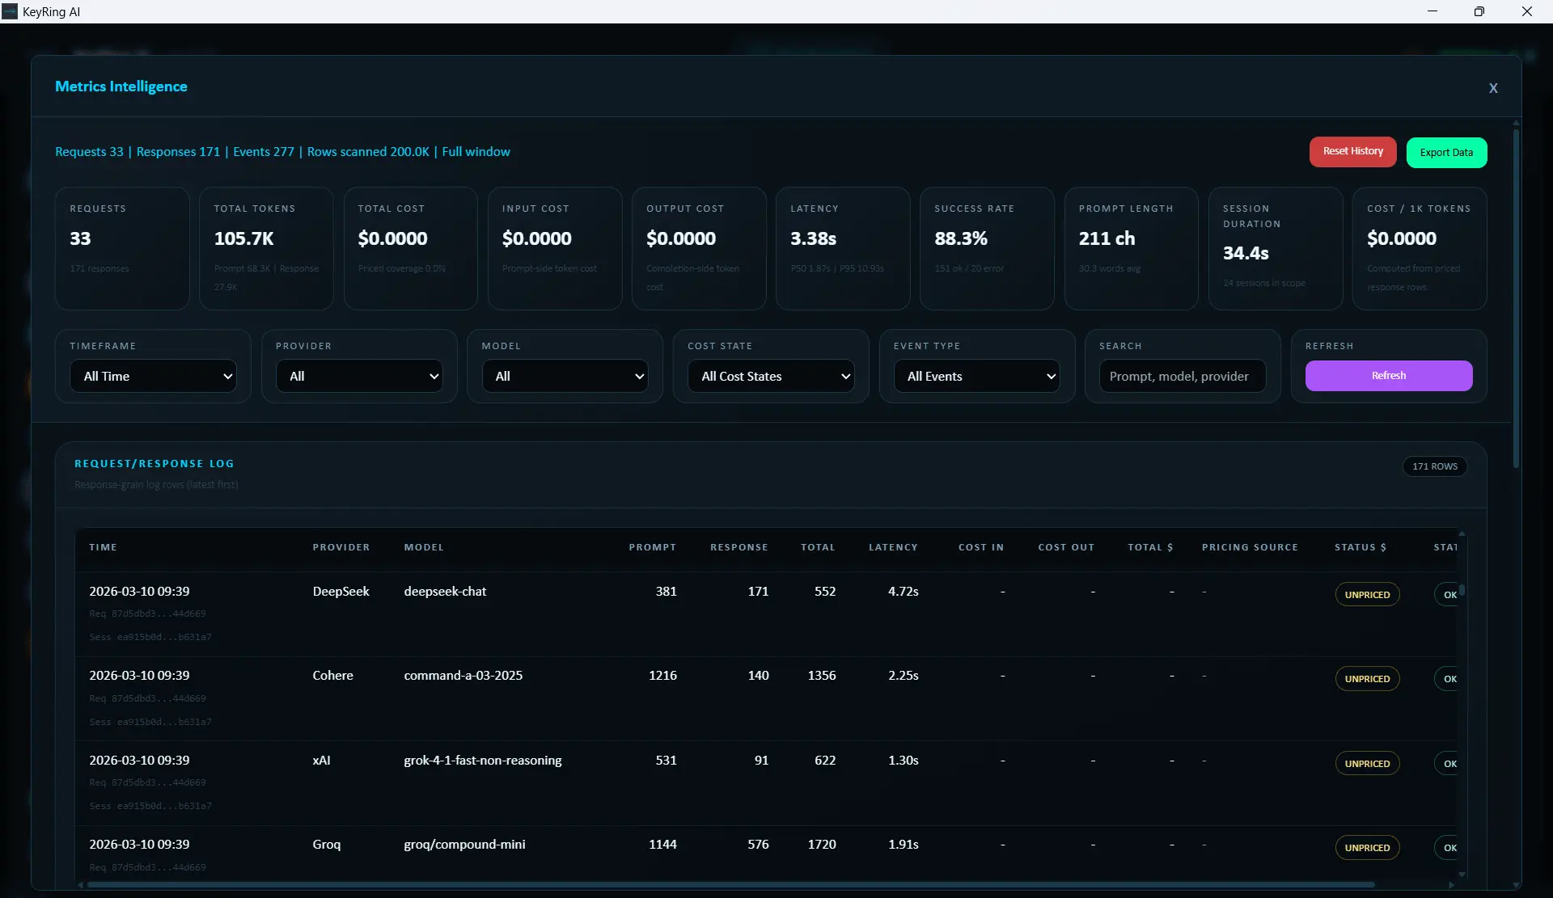
Task: Click the Reset History button
Action: point(1352,151)
